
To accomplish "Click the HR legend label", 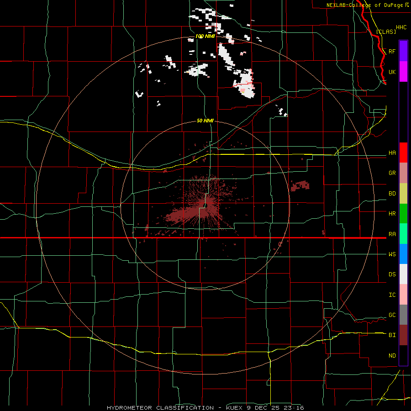I will pos(392,214).
